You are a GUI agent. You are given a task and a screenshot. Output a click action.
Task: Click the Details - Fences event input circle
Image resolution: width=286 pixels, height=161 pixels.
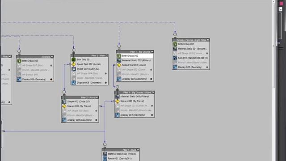click(175, 34)
